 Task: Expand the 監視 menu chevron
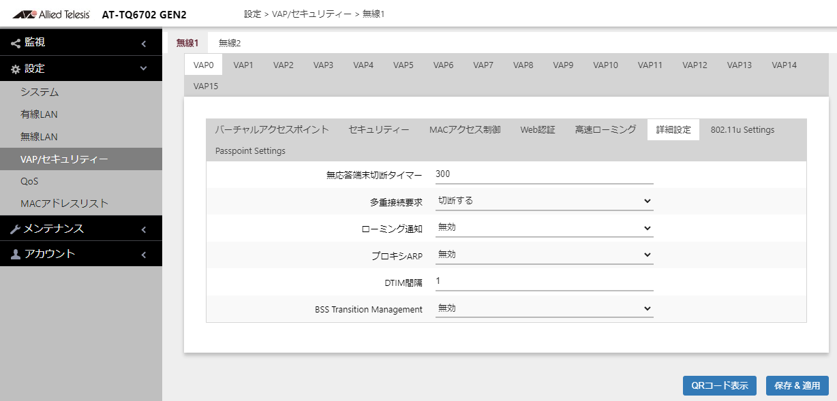click(144, 44)
